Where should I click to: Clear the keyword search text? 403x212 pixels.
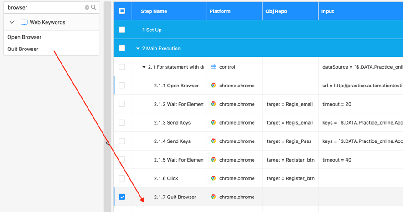[87, 7]
